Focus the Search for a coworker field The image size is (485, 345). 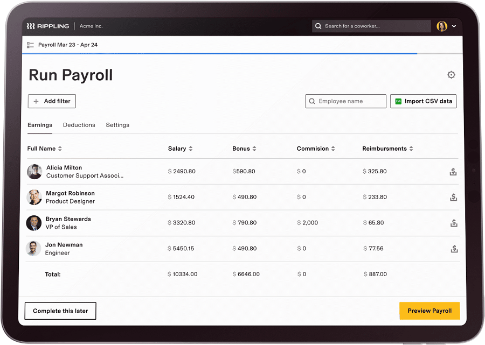coord(371,26)
